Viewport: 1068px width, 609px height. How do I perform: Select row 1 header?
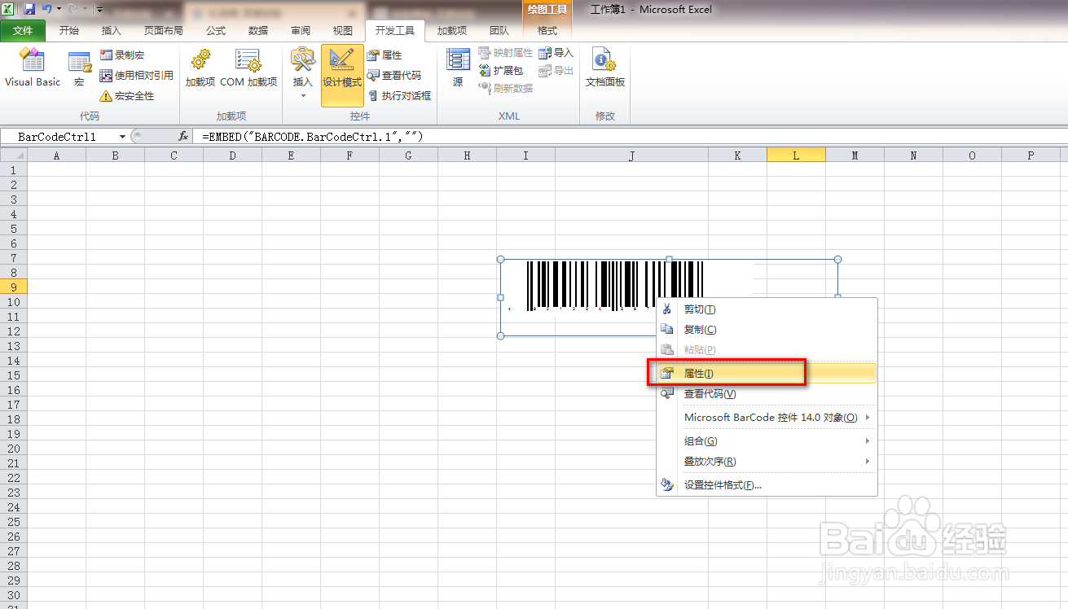pyautogui.click(x=14, y=170)
